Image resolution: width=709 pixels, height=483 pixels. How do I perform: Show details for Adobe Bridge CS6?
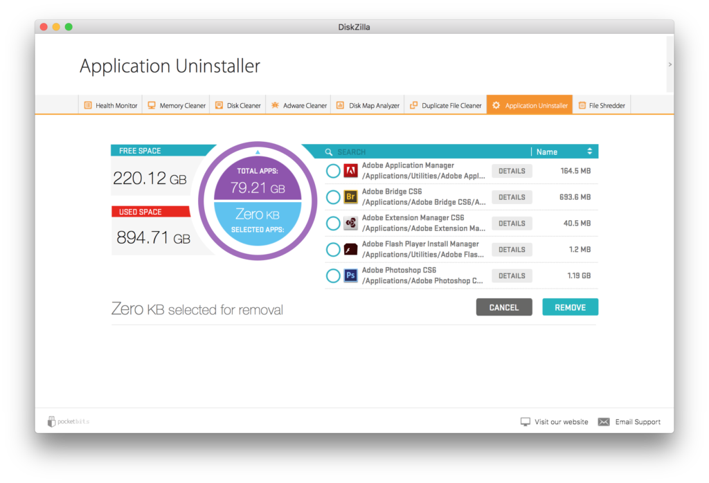[x=512, y=197]
